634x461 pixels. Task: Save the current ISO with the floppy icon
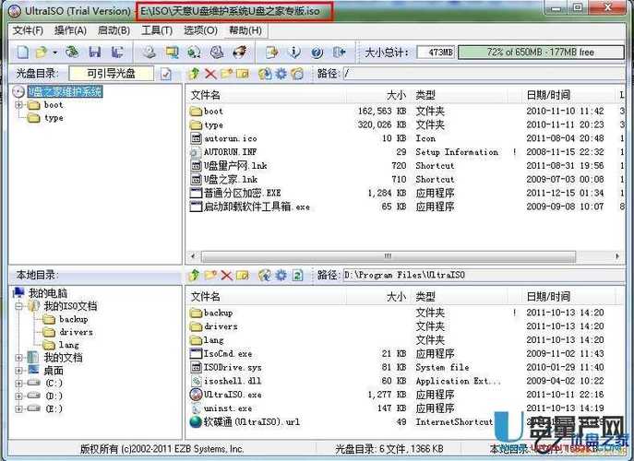(95, 53)
